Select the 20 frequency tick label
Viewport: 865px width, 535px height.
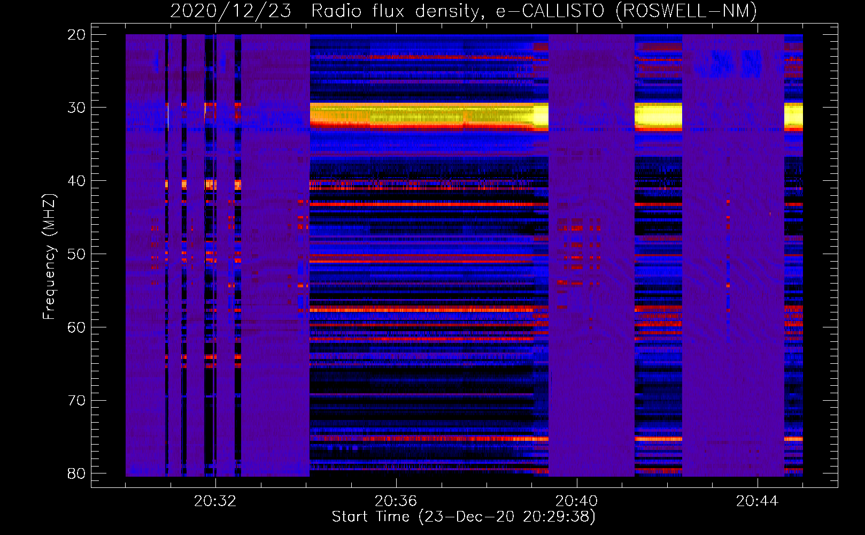point(76,35)
